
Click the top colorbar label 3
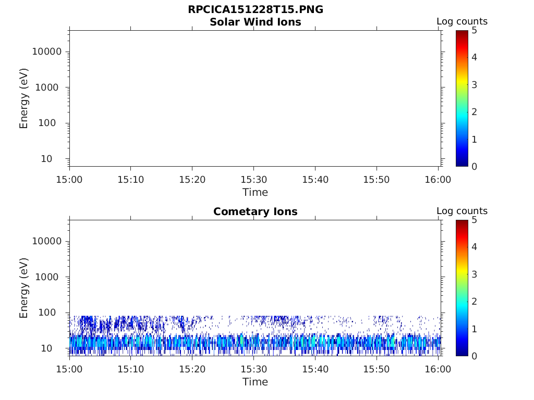[x=474, y=85]
